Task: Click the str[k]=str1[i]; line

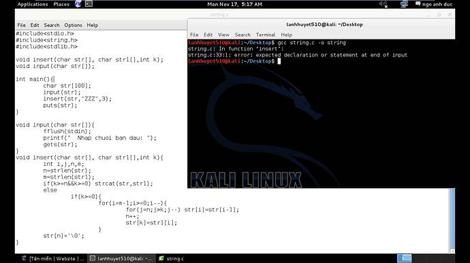Action: coord(151,223)
